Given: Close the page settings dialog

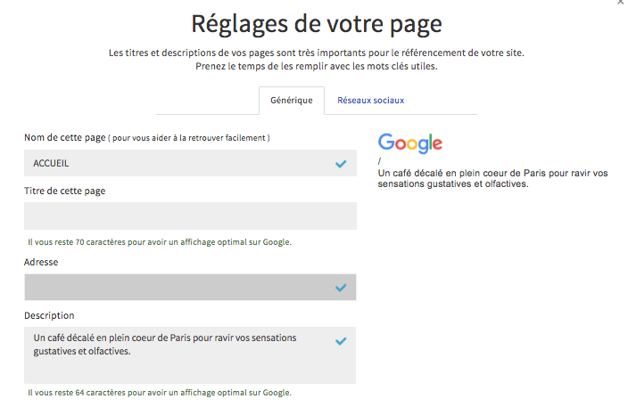Looking at the screenshot, I should 621,3.
